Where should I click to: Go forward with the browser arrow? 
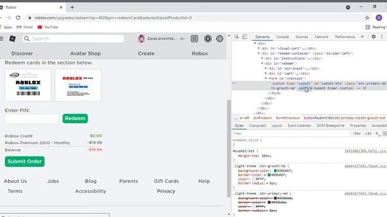pyautogui.click(x=8, y=17)
